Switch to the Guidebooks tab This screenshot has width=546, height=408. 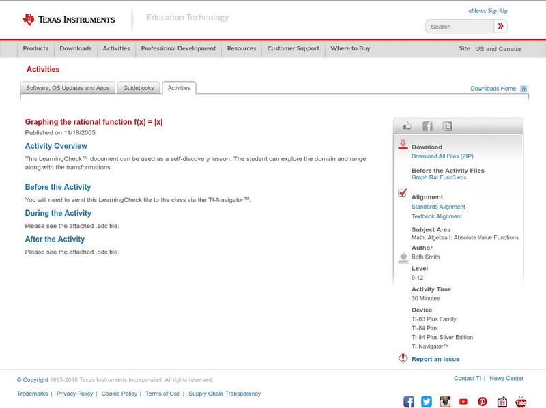[x=139, y=88]
